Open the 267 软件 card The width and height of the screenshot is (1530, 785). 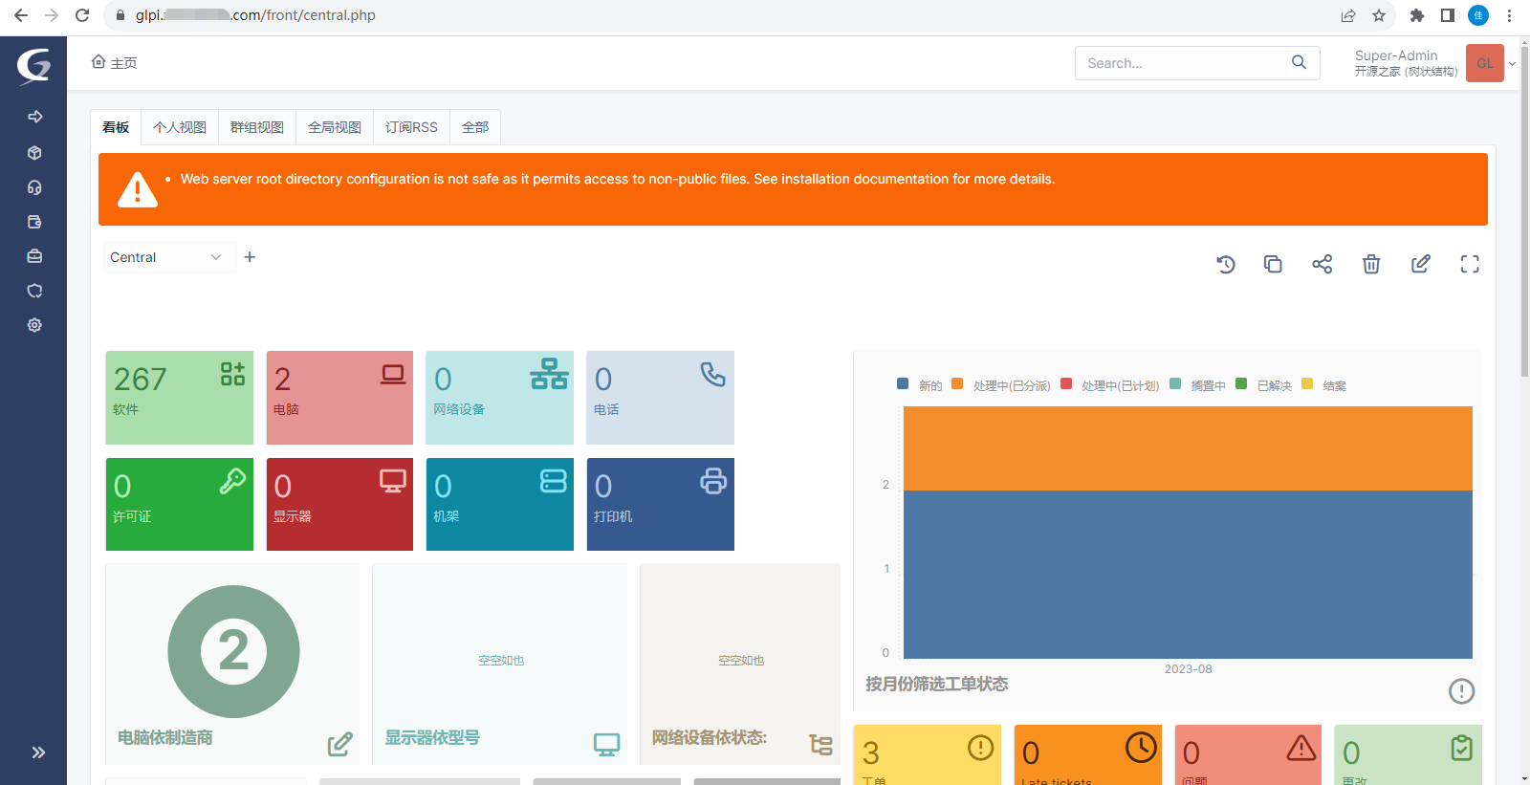pos(180,398)
